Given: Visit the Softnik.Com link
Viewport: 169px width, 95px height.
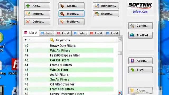Looking at the screenshot, I should (x=140, y=12).
